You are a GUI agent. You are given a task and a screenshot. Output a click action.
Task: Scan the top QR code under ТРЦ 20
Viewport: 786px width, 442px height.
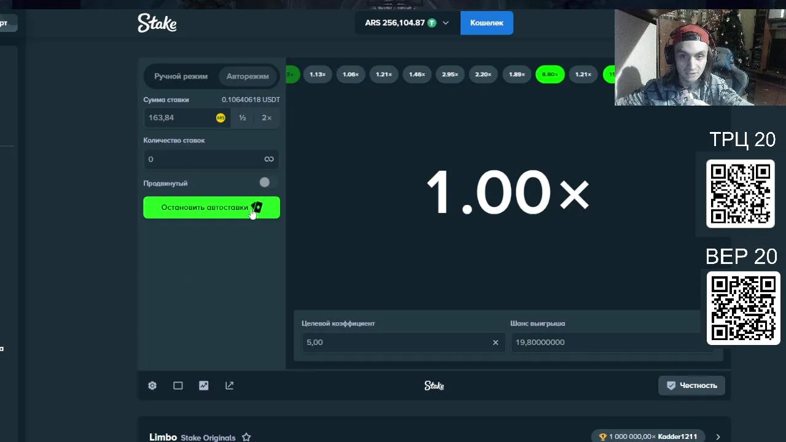741,194
